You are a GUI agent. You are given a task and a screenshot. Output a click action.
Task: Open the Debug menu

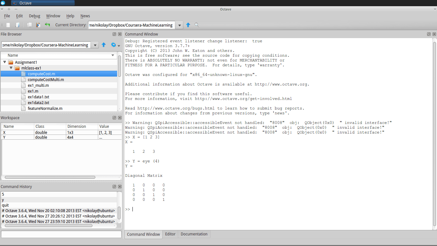(34, 16)
